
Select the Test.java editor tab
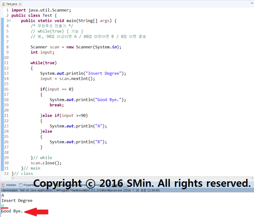11,4
